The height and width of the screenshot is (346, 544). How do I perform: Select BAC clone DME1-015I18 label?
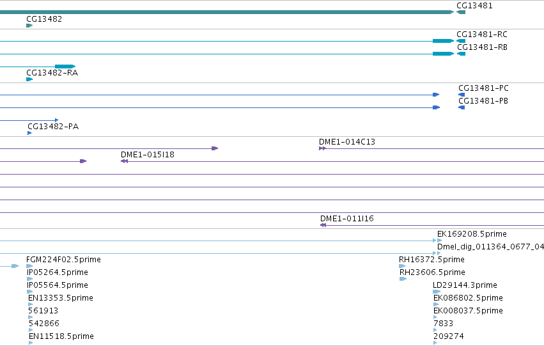[x=148, y=155]
